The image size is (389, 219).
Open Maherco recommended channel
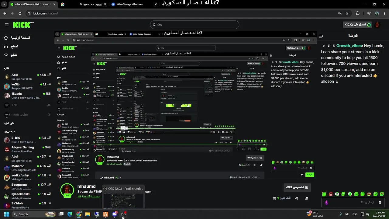pyautogui.click(x=27, y=168)
